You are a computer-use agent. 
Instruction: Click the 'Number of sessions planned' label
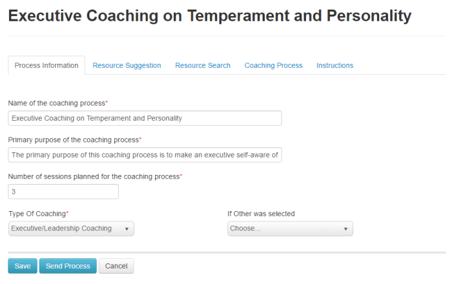click(94, 176)
